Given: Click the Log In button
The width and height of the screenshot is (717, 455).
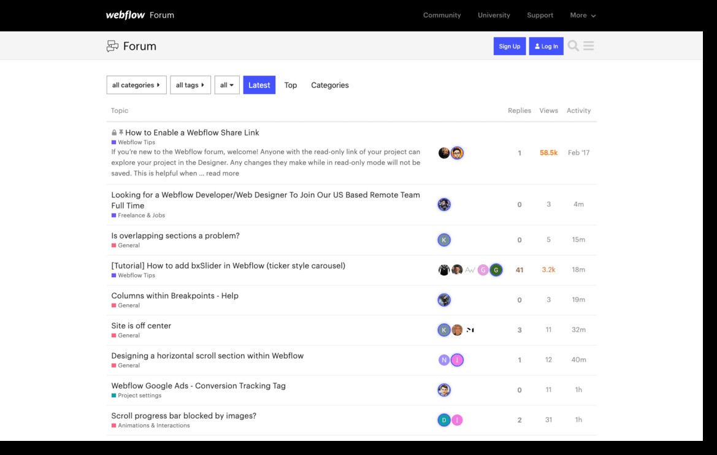Looking at the screenshot, I should [x=546, y=46].
